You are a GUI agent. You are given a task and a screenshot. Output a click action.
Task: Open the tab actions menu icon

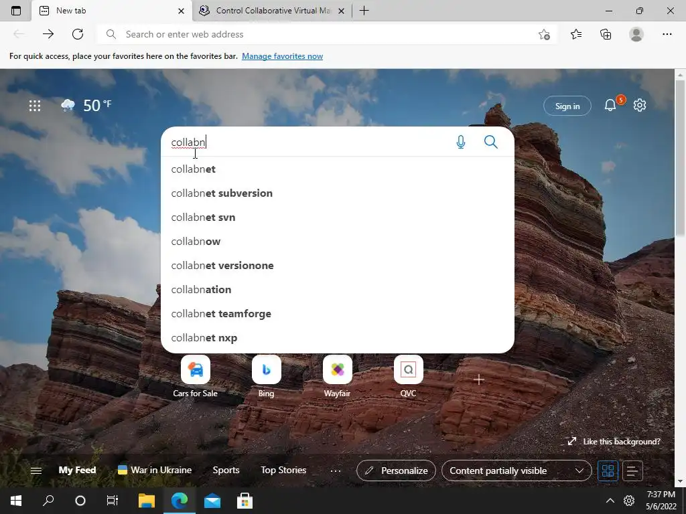[x=16, y=11]
